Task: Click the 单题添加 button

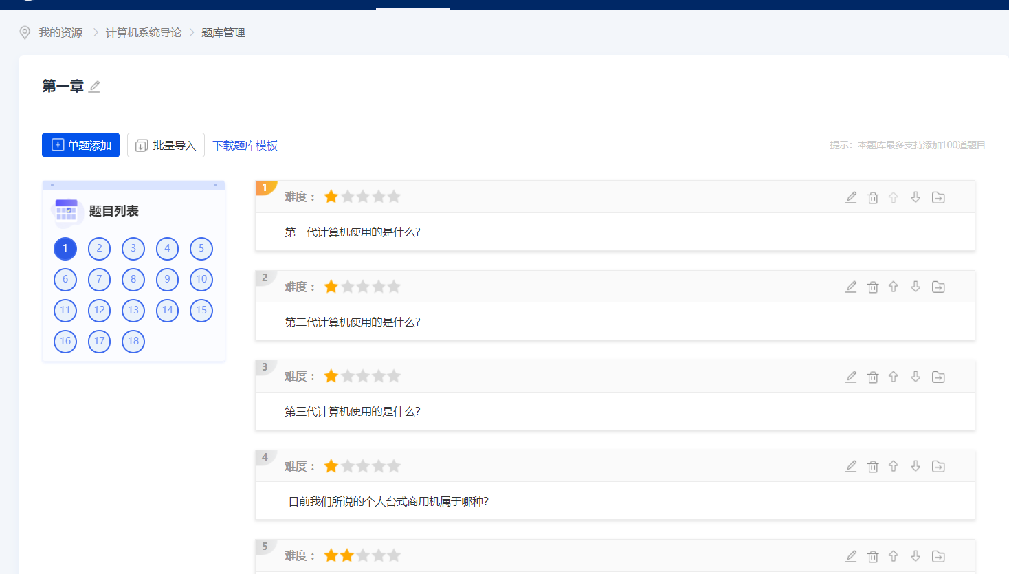Action: pyautogui.click(x=80, y=145)
